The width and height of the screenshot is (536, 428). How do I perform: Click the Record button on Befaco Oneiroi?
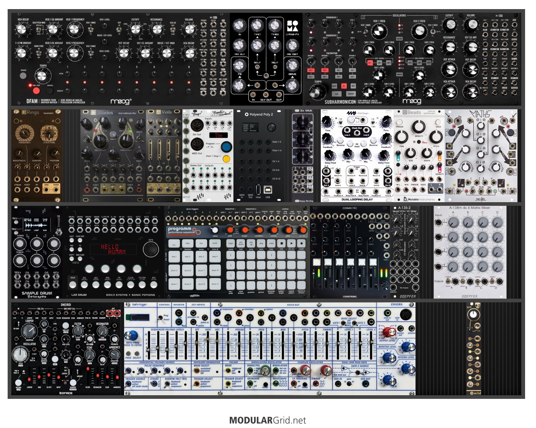click(19, 383)
